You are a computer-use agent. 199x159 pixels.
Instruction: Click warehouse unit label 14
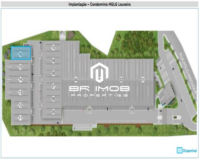click(20, 79)
